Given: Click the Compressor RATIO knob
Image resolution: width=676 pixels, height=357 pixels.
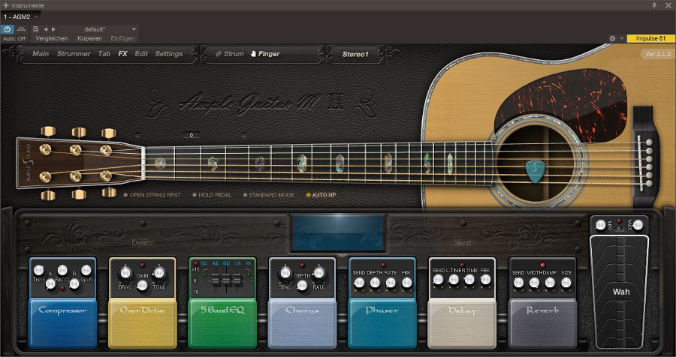Looking at the screenshot, I should pos(62,270).
